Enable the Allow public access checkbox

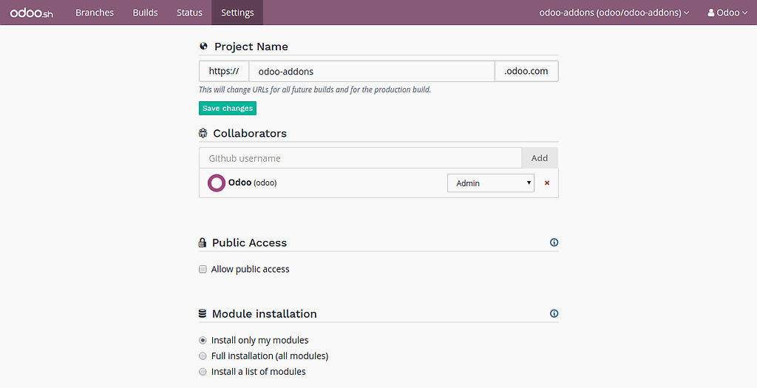point(203,270)
